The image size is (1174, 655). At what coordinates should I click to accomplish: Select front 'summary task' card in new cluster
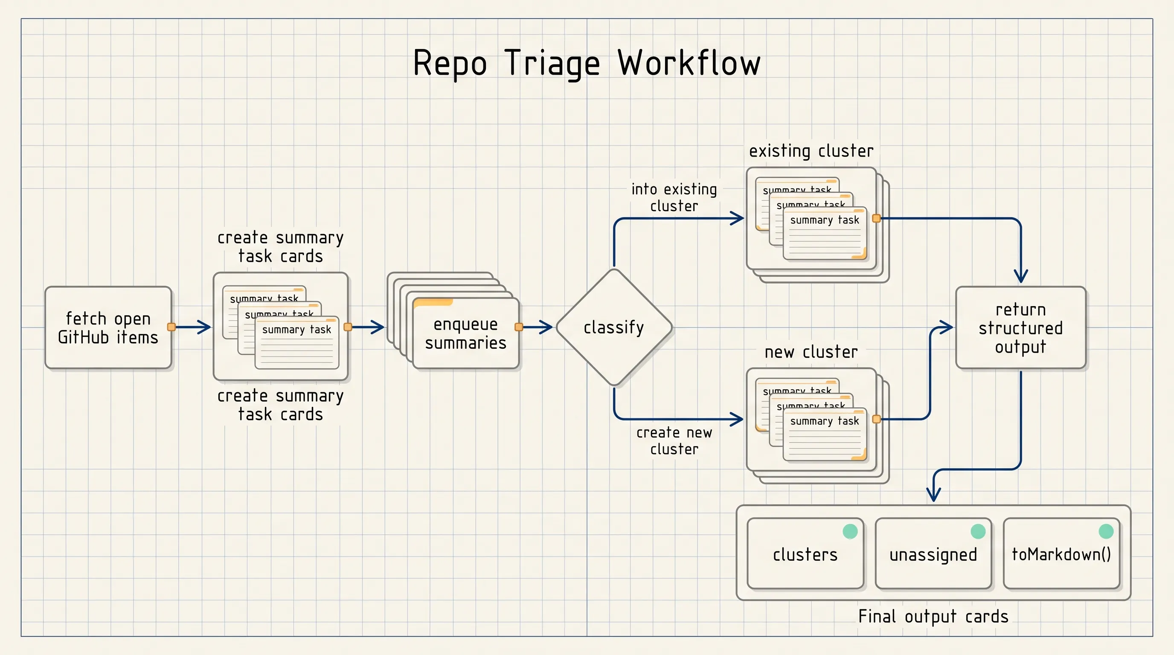[825, 435]
